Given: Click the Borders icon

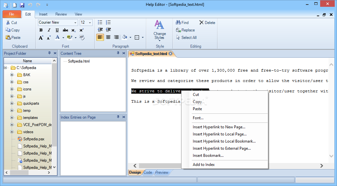Looking at the screenshot, I should (x=137, y=37).
